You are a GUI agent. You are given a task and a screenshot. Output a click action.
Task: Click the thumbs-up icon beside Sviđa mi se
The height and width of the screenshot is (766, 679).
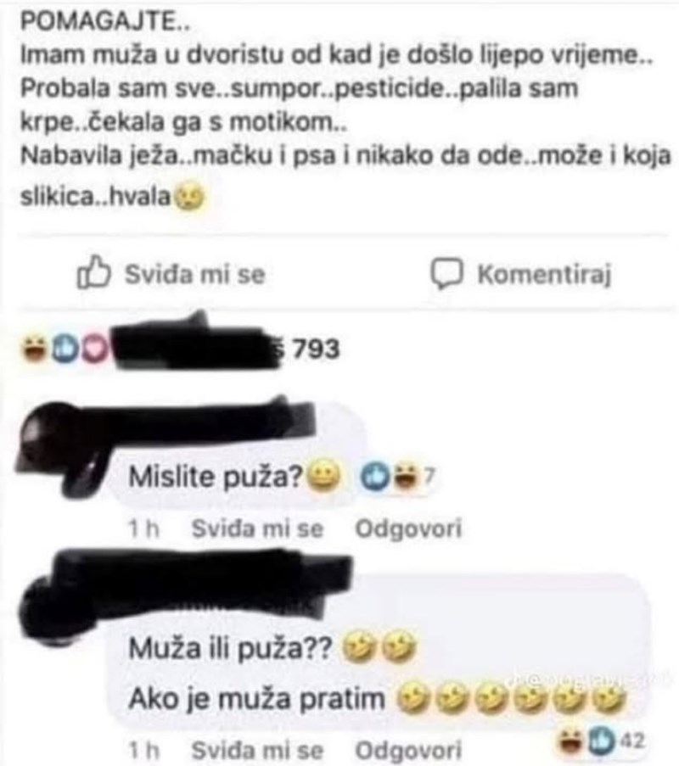click(93, 272)
